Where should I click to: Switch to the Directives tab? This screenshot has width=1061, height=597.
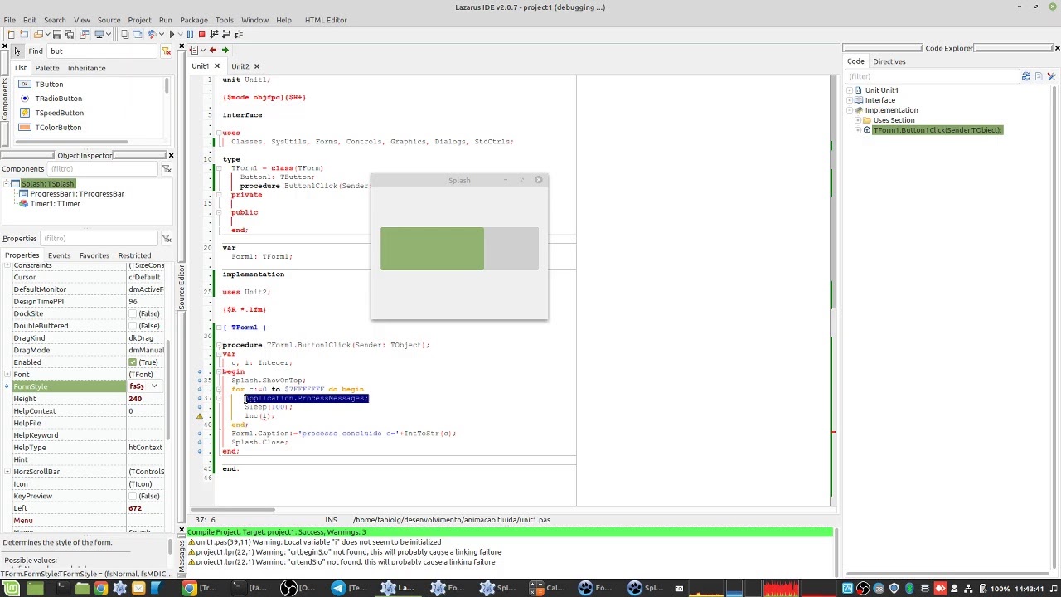coord(889,61)
